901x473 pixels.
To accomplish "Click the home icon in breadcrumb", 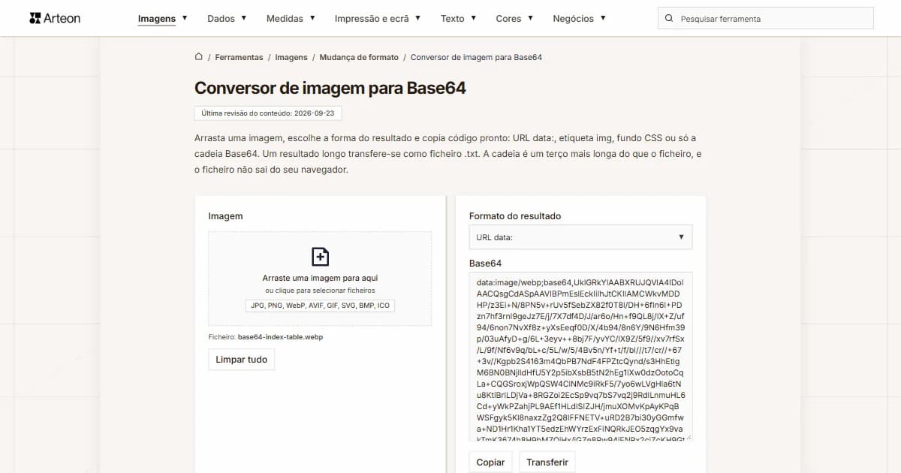I will tap(199, 57).
